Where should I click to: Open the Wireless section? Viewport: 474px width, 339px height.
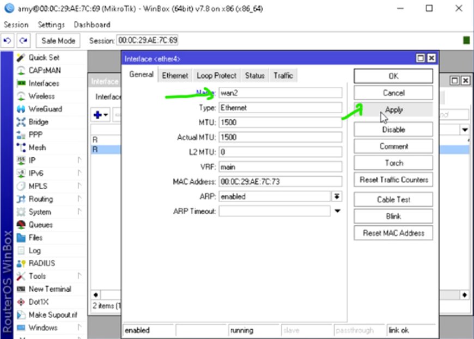click(41, 96)
